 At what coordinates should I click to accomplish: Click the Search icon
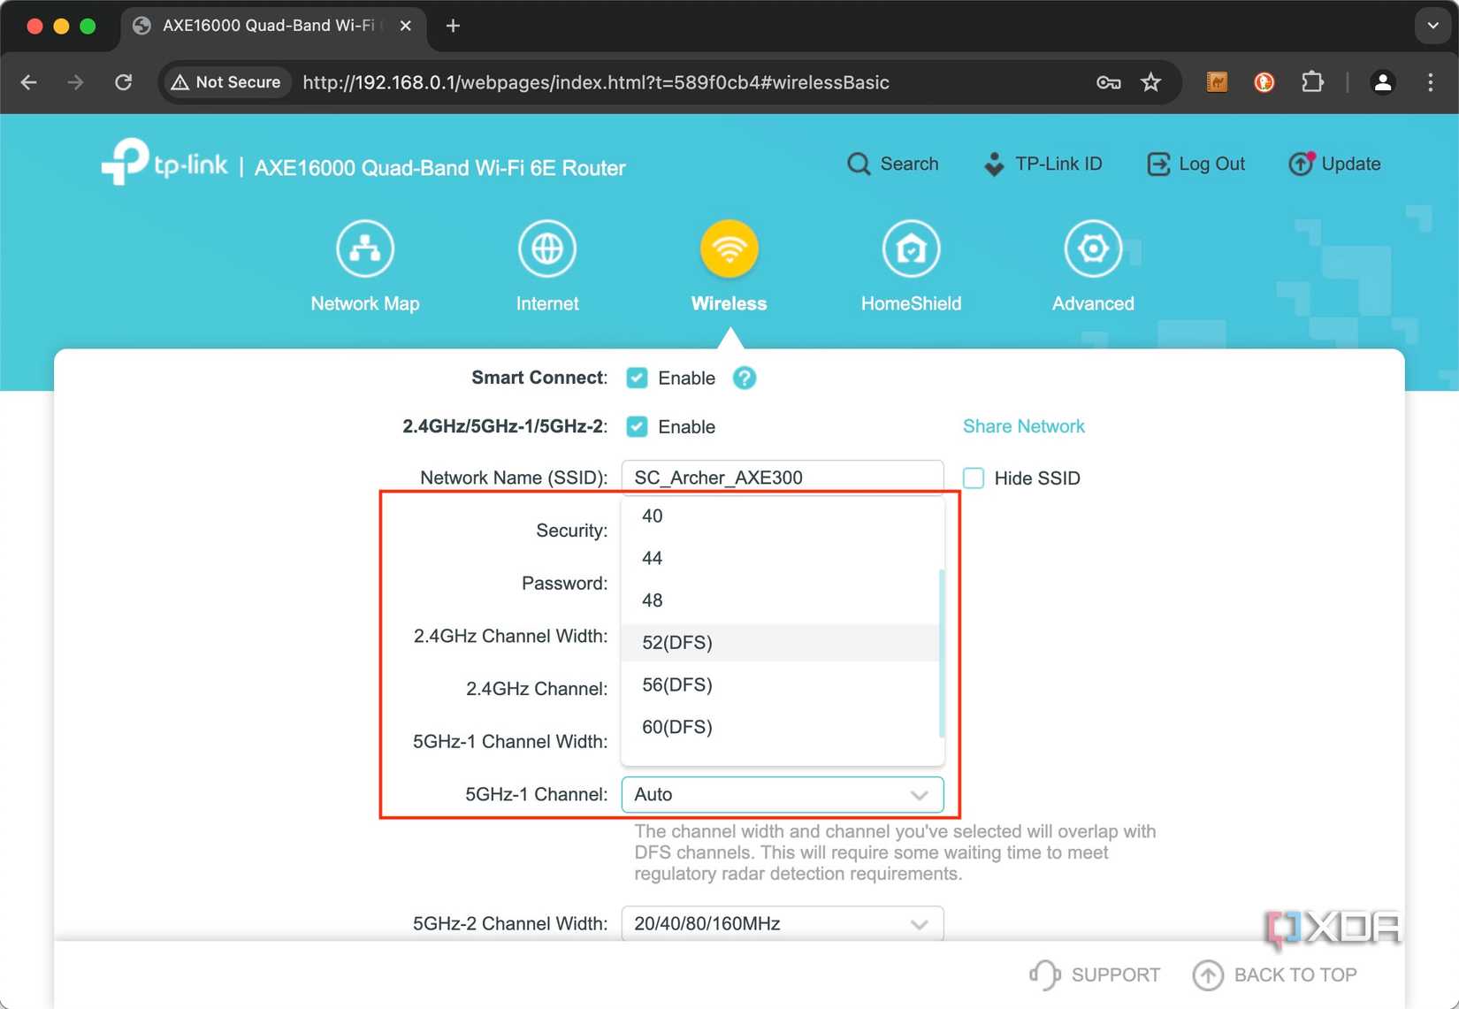coord(859,164)
